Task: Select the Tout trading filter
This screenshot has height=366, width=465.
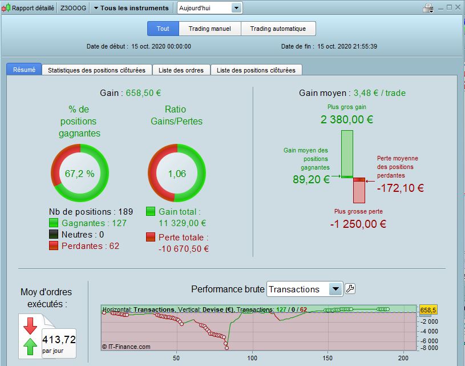Action: [163, 29]
